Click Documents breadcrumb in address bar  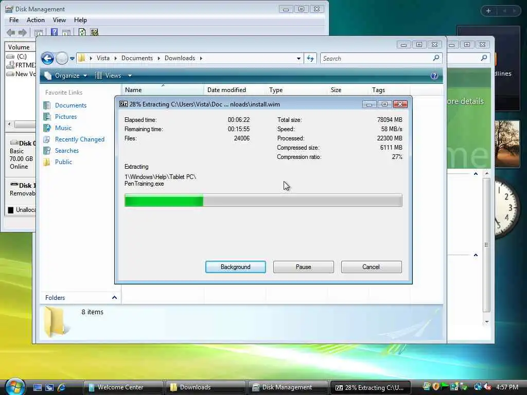point(137,58)
